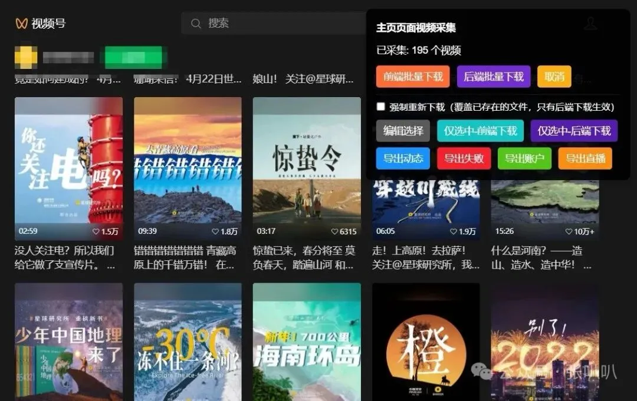Click the 已采集: 195 个视频 status text

pos(418,50)
